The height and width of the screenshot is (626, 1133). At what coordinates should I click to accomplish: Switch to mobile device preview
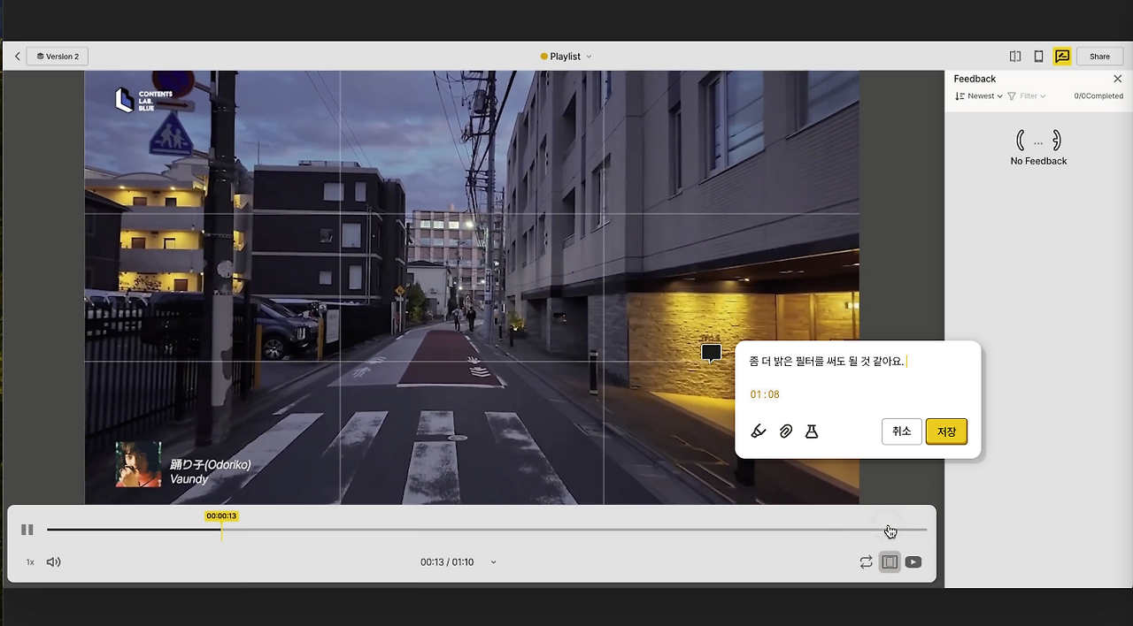point(1039,57)
